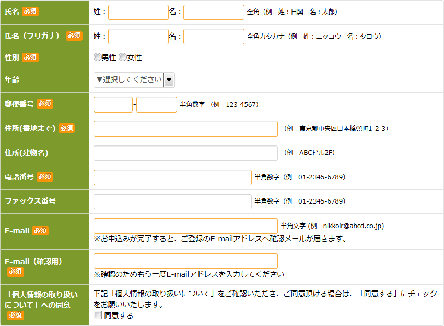This screenshot has width=444, height=326.
Task: Click the 性別 row label
Action: click(12, 58)
